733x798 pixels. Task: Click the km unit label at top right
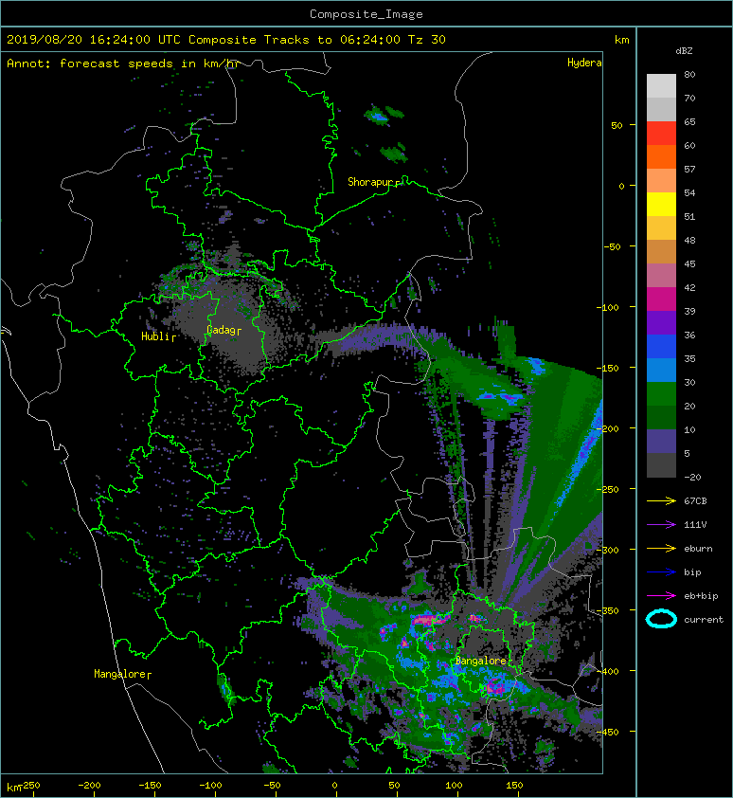pyautogui.click(x=621, y=40)
